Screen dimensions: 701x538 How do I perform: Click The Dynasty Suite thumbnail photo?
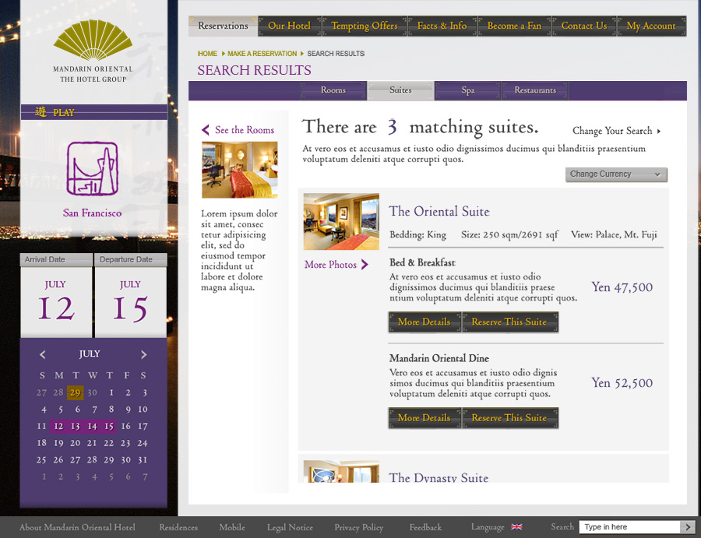[341, 471]
